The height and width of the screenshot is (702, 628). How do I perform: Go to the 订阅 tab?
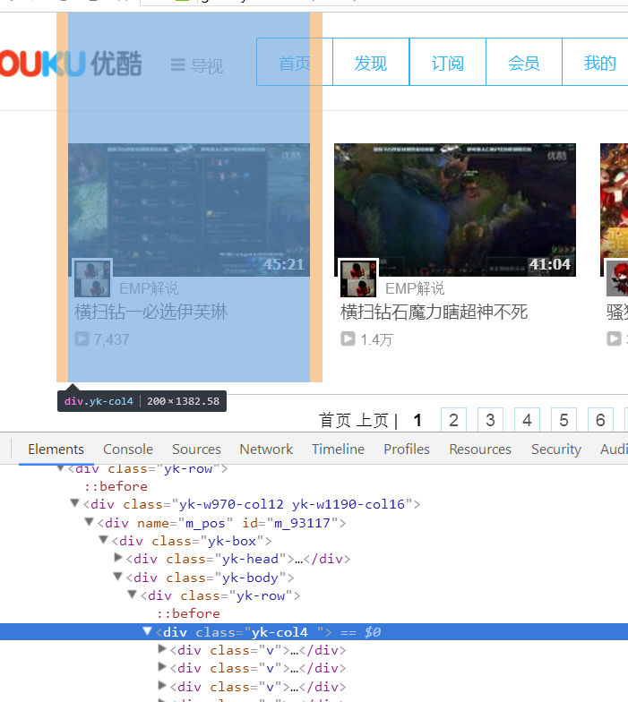pos(448,63)
